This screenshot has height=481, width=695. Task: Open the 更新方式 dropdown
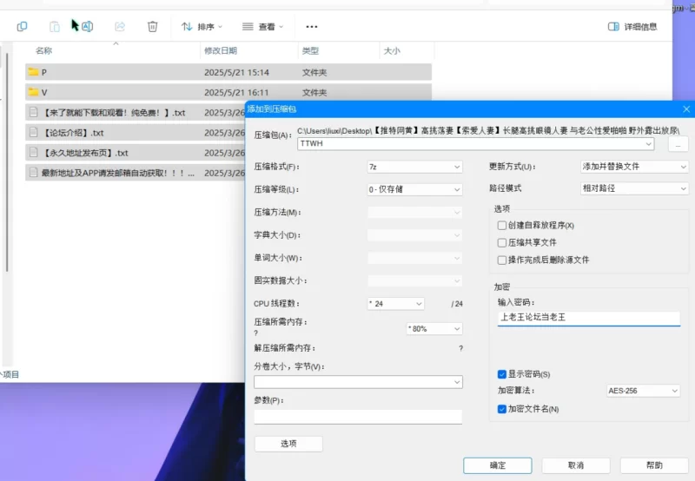point(633,167)
